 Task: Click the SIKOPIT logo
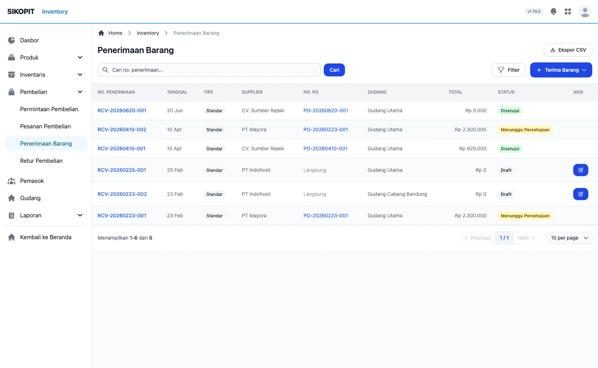(21, 11)
